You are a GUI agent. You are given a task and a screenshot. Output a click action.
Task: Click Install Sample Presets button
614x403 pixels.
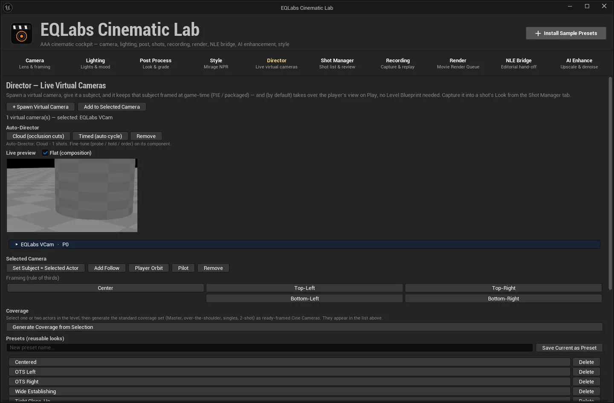coord(566,33)
